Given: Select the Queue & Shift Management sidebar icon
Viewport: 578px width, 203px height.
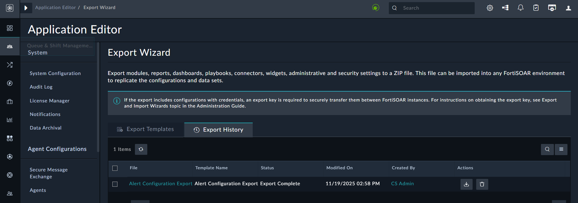Looking at the screenshot, I should [10, 46].
